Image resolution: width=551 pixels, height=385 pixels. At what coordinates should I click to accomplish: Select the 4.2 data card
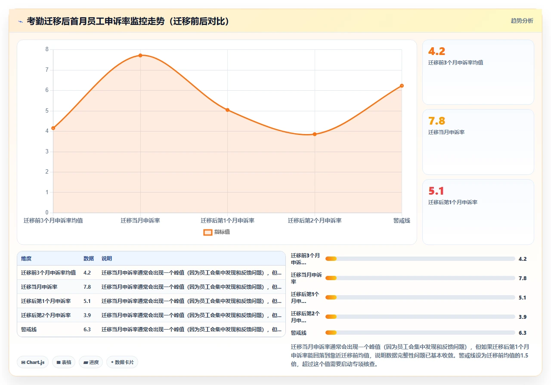pyautogui.click(x=478, y=72)
